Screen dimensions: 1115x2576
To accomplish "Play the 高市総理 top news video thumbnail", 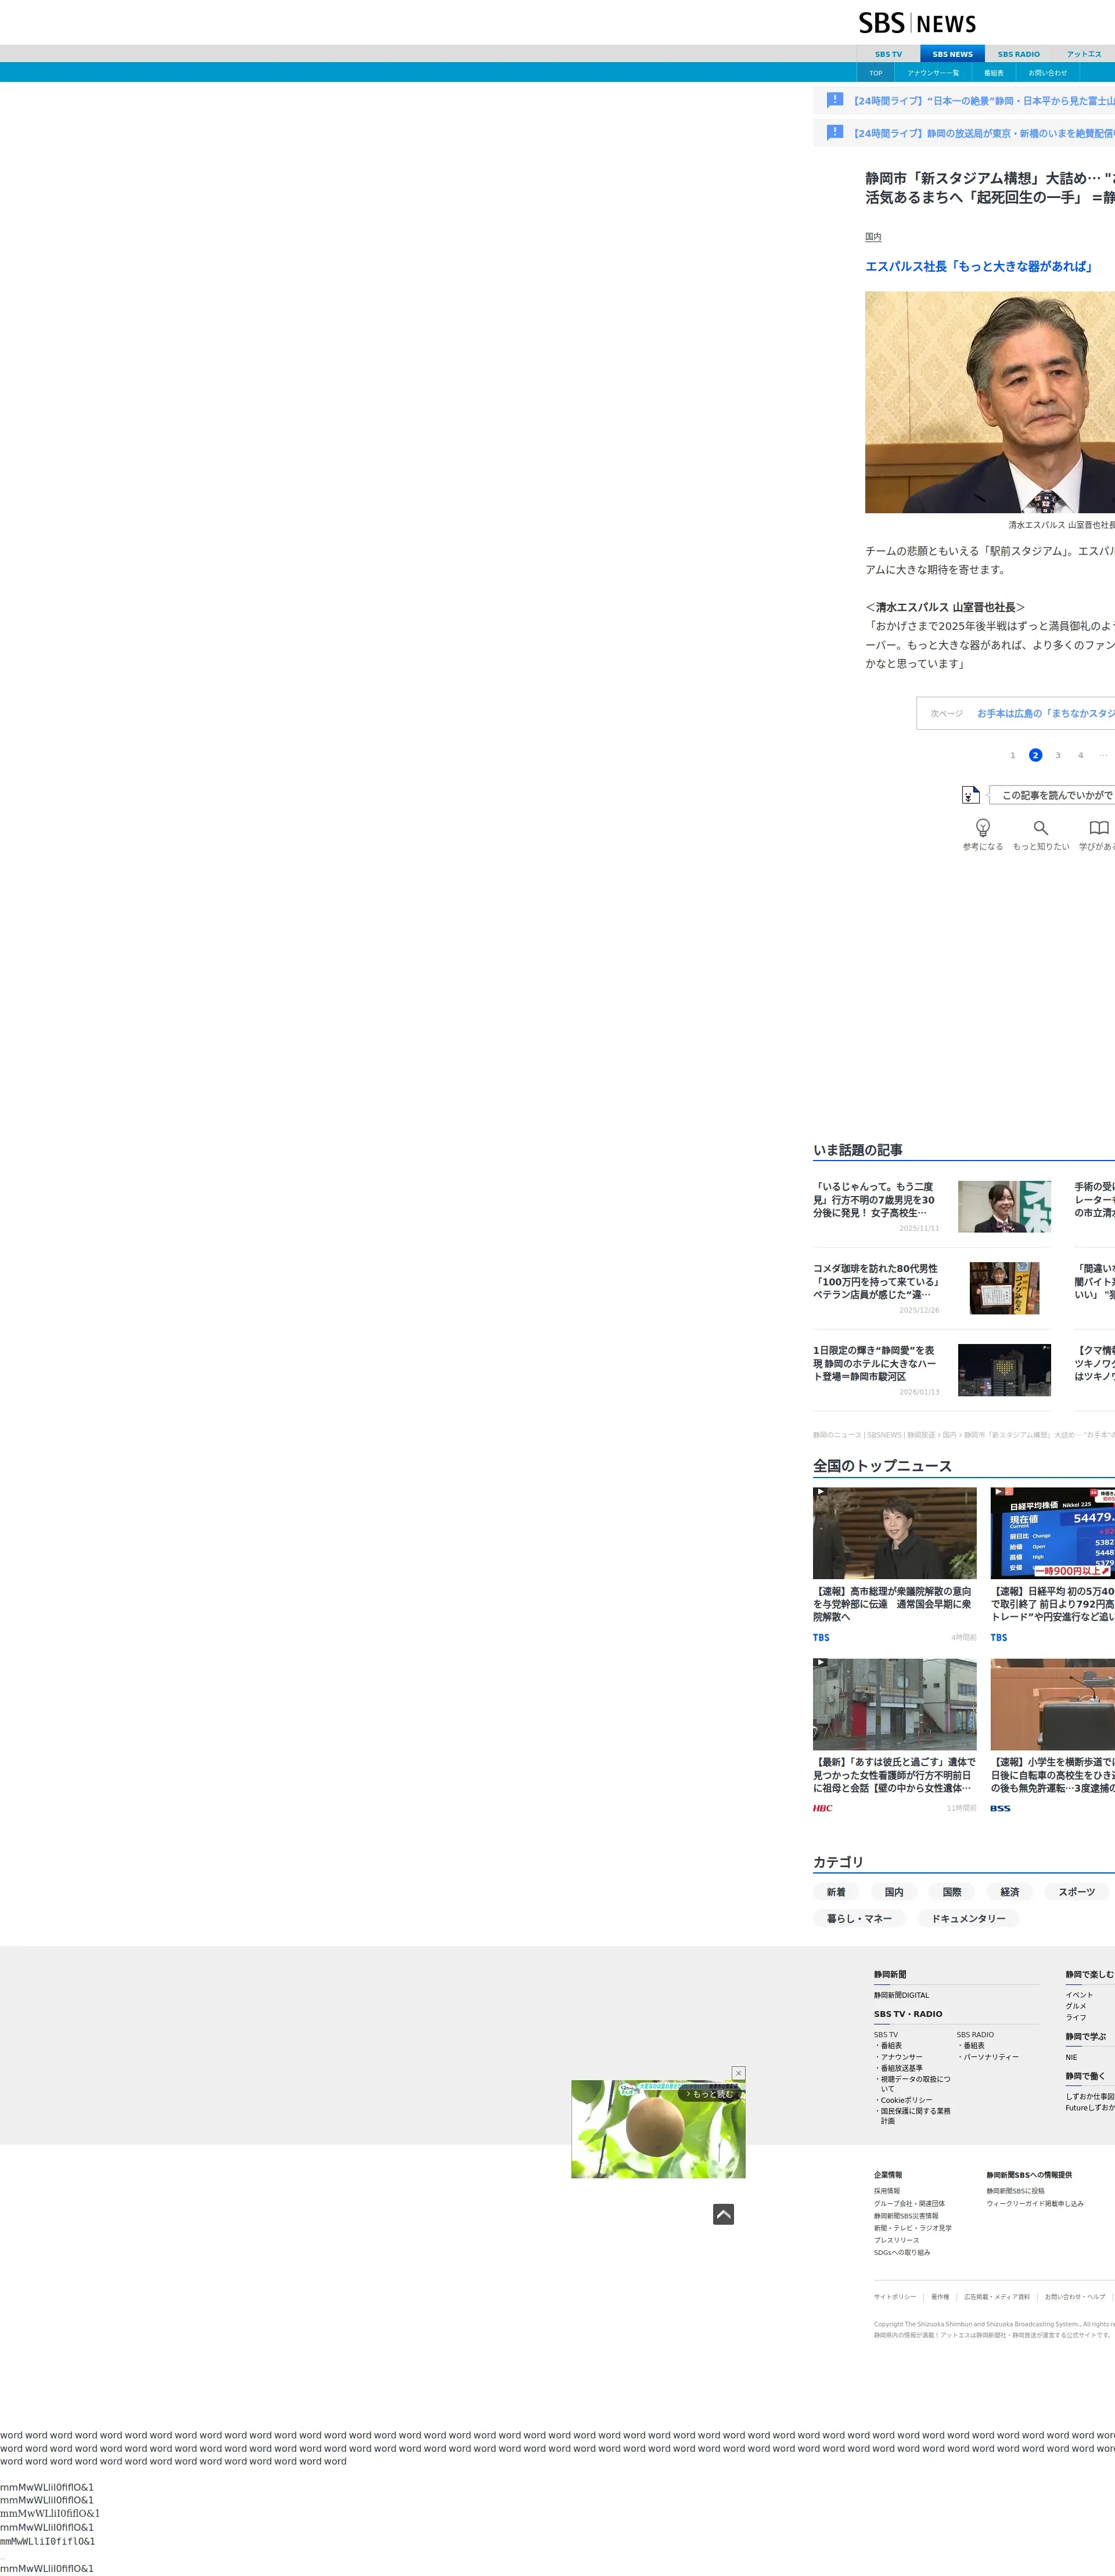I will click(894, 1532).
